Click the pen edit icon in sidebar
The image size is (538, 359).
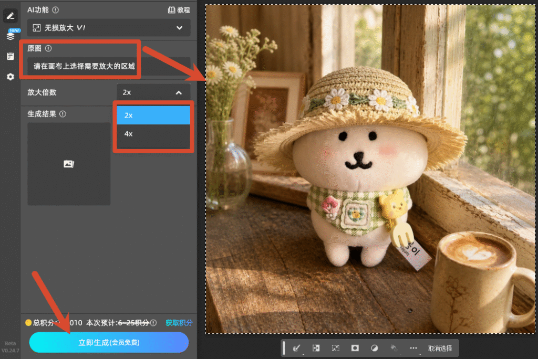(11, 16)
